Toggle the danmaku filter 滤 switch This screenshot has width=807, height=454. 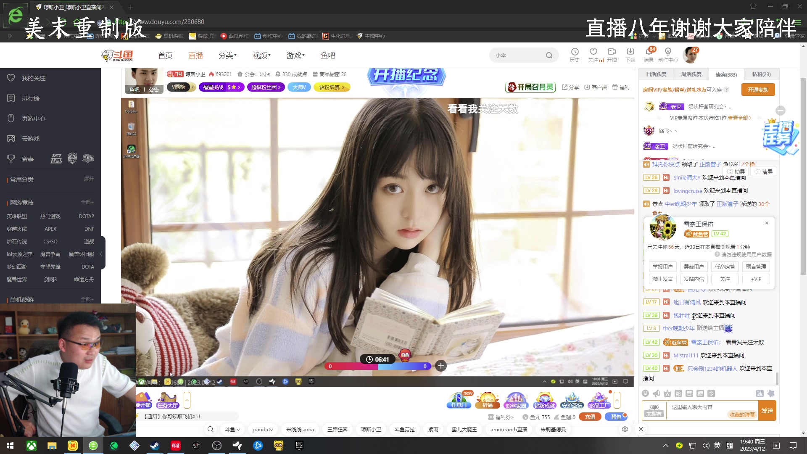(x=759, y=394)
